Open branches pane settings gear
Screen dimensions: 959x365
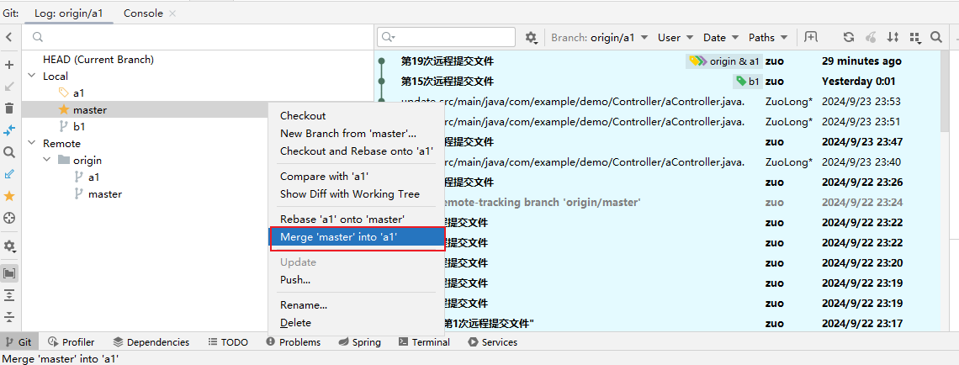[x=9, y=246]
